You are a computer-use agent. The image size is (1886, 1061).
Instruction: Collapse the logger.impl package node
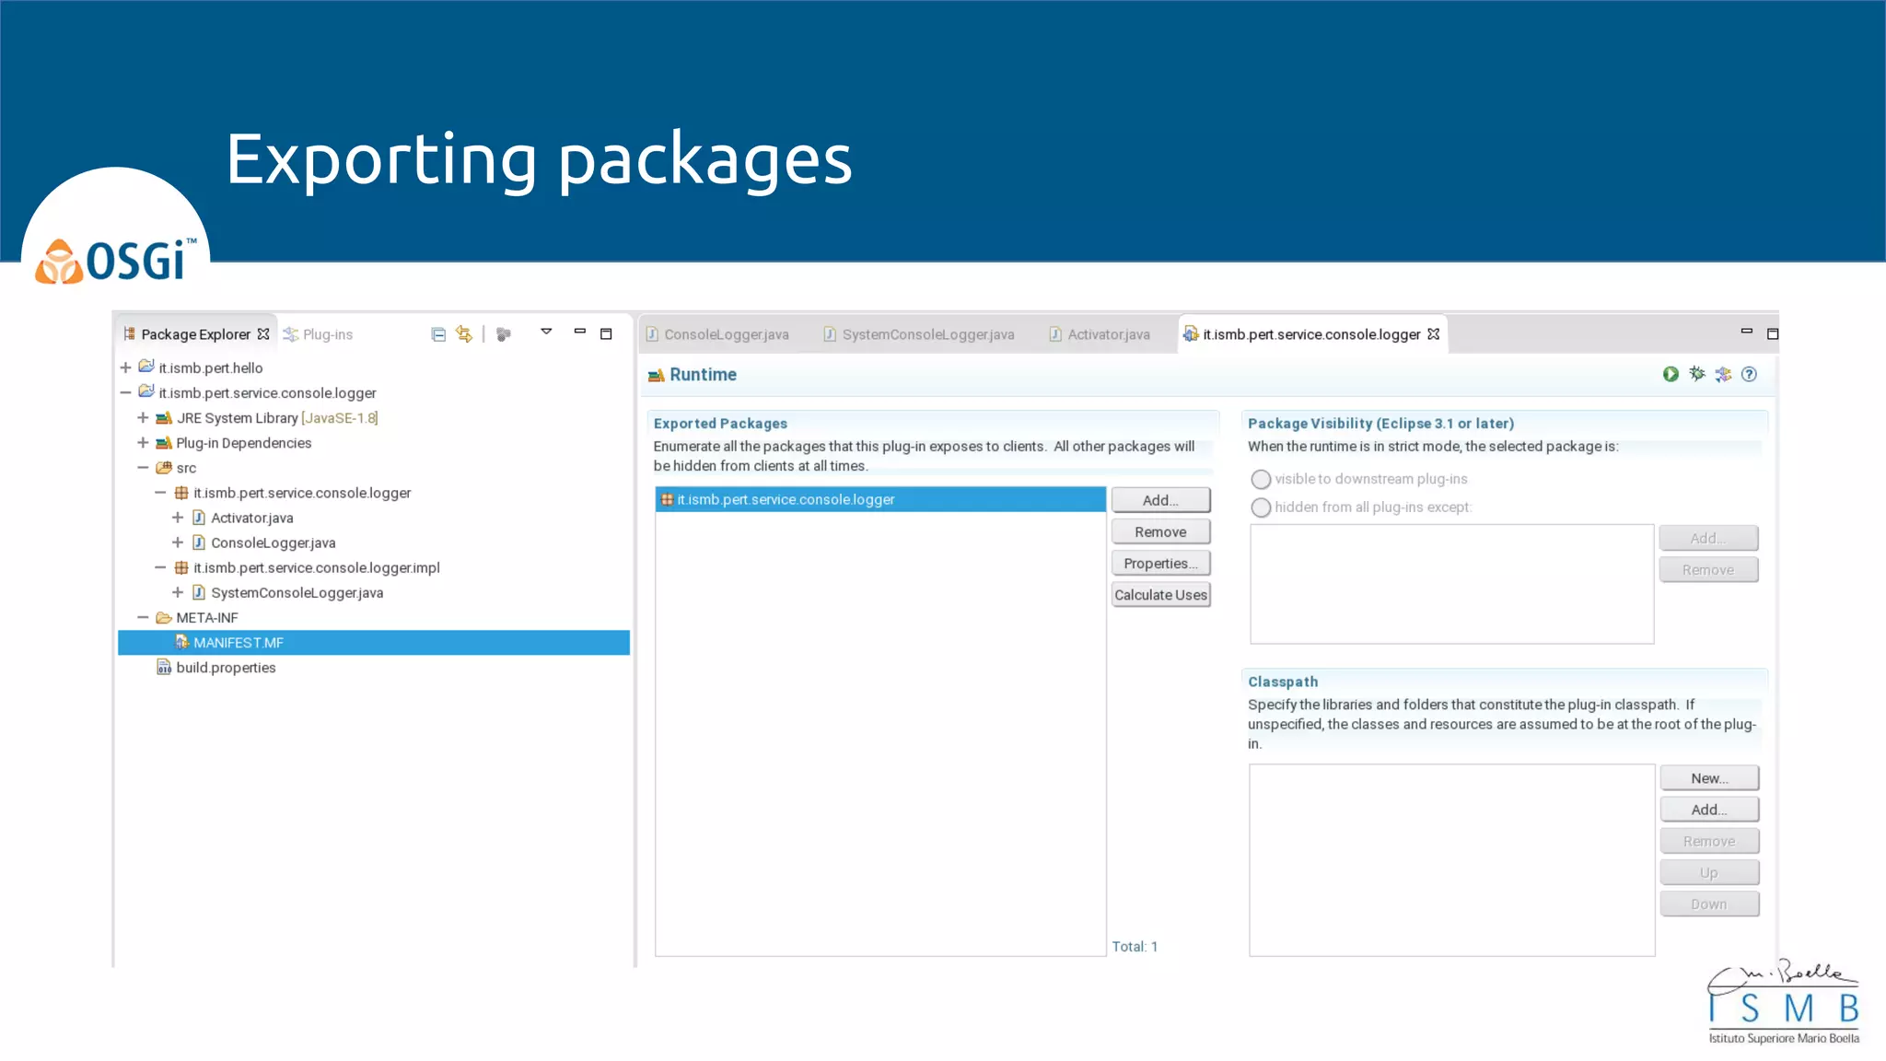click(x=160, y=567)
